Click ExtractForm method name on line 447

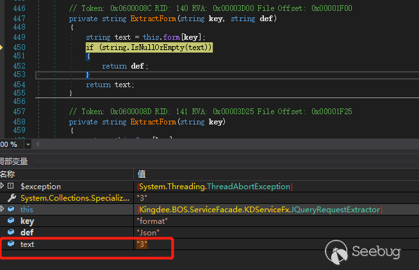pyautogui.click(x=153, y=19)
